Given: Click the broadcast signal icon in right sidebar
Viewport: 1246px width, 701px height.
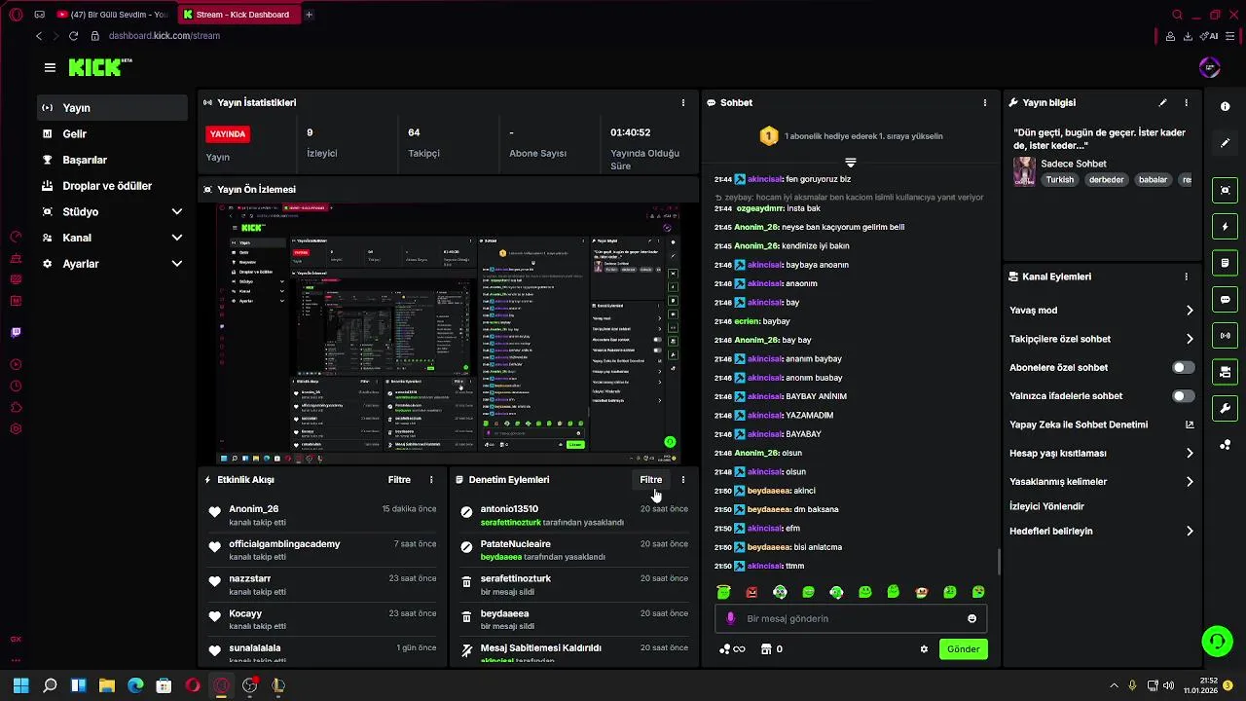Looking at the screenshot, I should click(1225, 336).
